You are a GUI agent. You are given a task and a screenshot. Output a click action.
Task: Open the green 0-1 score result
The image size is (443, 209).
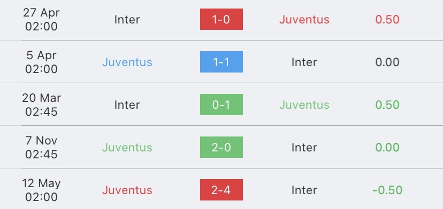click(x=221, y=104)
